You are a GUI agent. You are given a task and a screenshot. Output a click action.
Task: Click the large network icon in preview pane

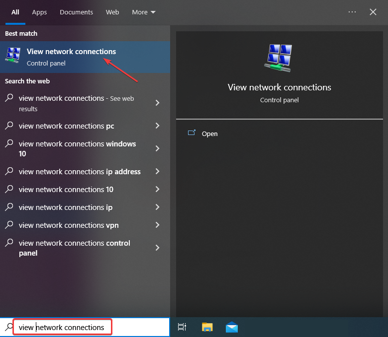[279, 58]
